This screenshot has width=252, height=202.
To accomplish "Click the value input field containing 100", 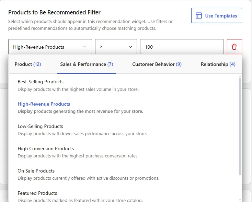I will point(182,47).
